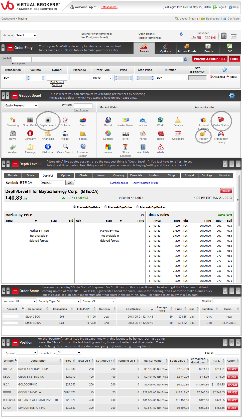The image size is (242, 418).
Task: Open the Stock Screener icon
Action: point(126,147)
